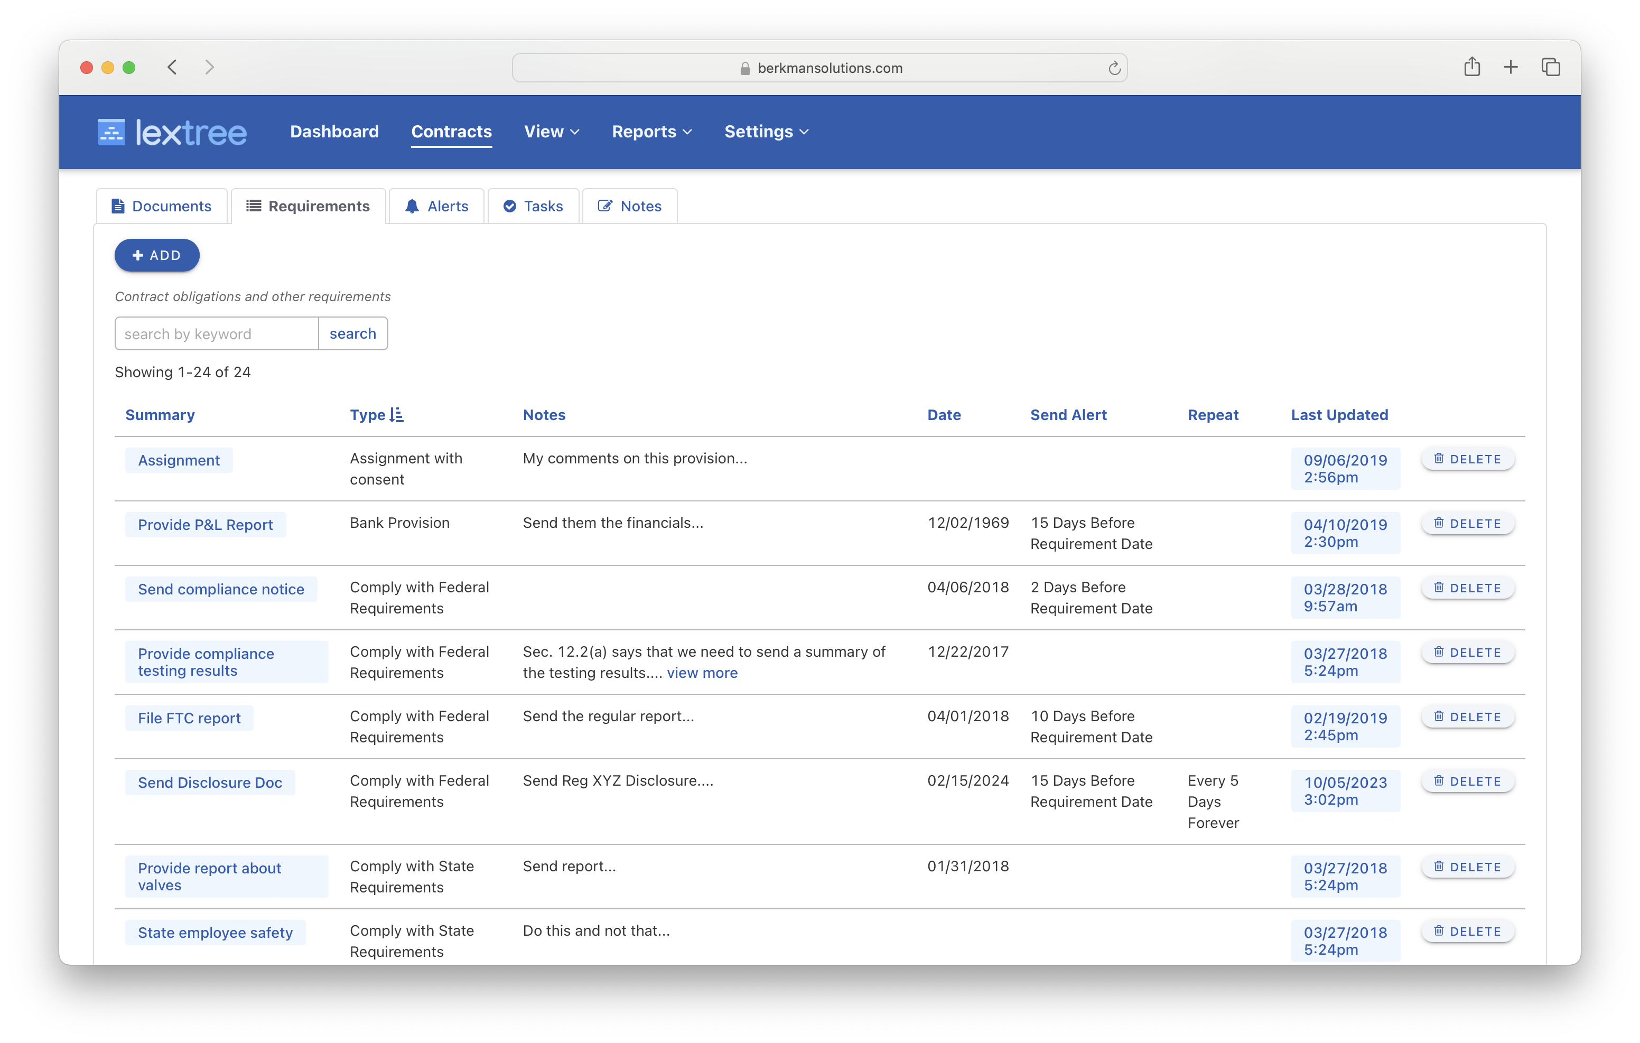The width and height of the screenshot is (1640, 1043).
Task: Click the address bar berkmansolutions.com
Action: point(819,68)
